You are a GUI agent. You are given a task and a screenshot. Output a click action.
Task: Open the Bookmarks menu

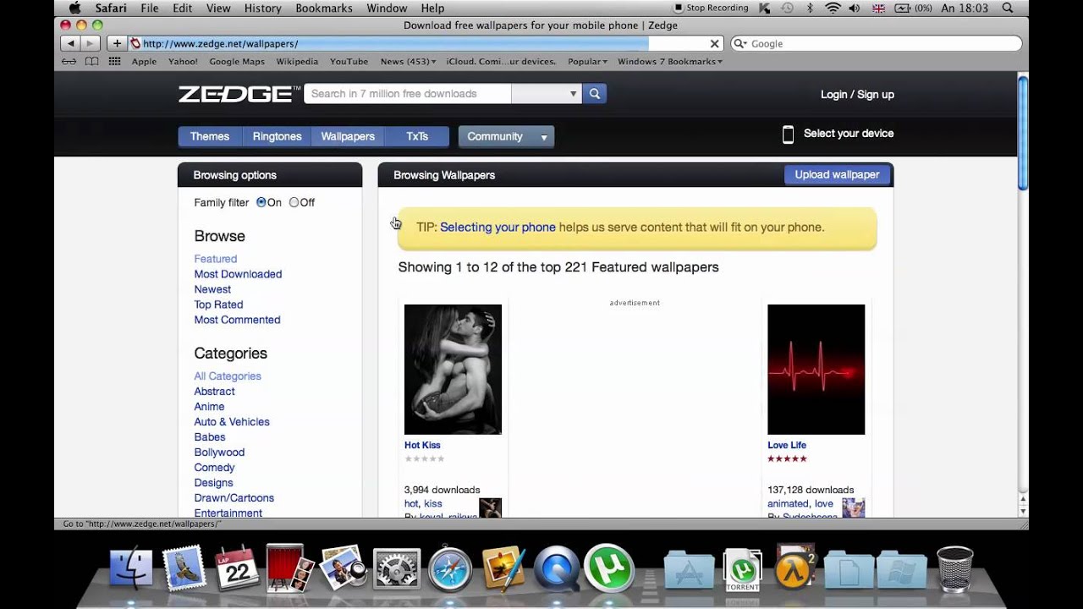coord(324,8)
